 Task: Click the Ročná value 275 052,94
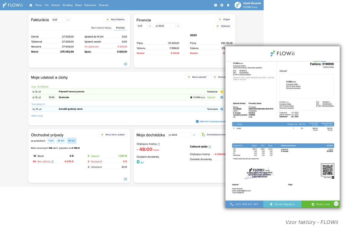pyautogui.click(x=67, y=52)
